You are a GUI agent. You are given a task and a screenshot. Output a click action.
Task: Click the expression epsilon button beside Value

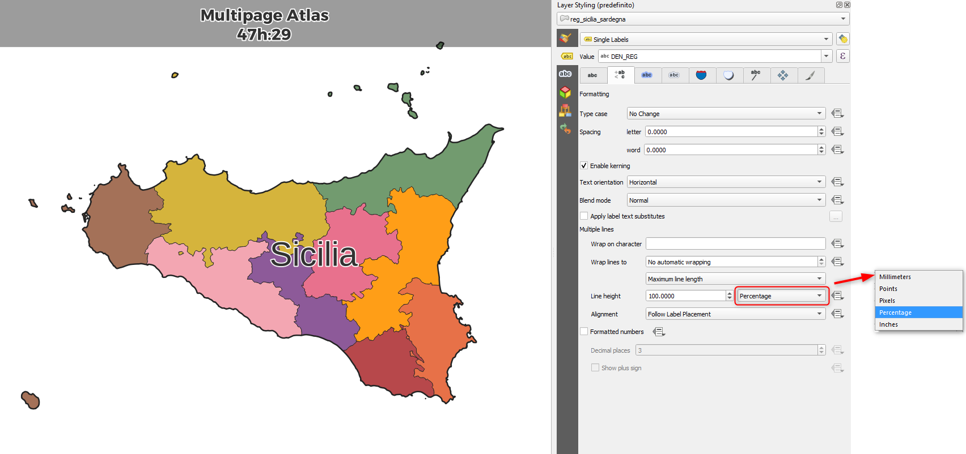pyautogui.click(x=842, y=56)
